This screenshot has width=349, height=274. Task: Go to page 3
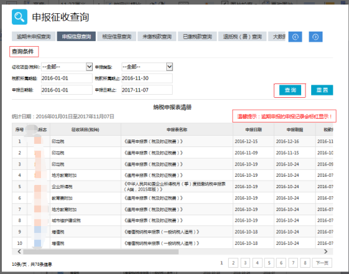click(245, 263)
